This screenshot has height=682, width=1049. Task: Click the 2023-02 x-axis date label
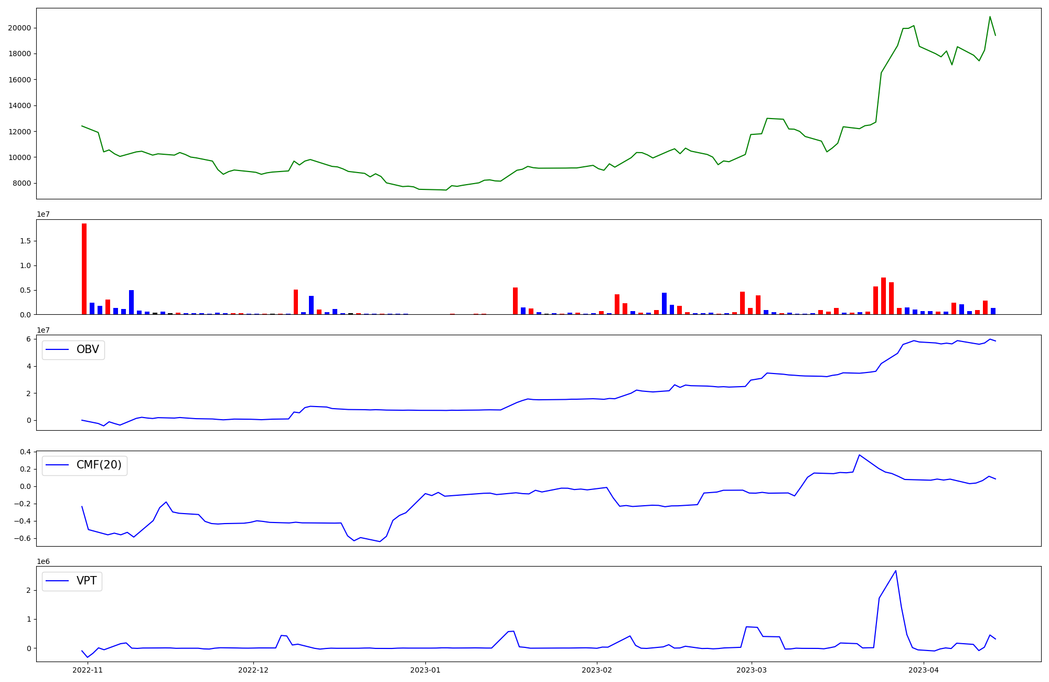[597, 670]
